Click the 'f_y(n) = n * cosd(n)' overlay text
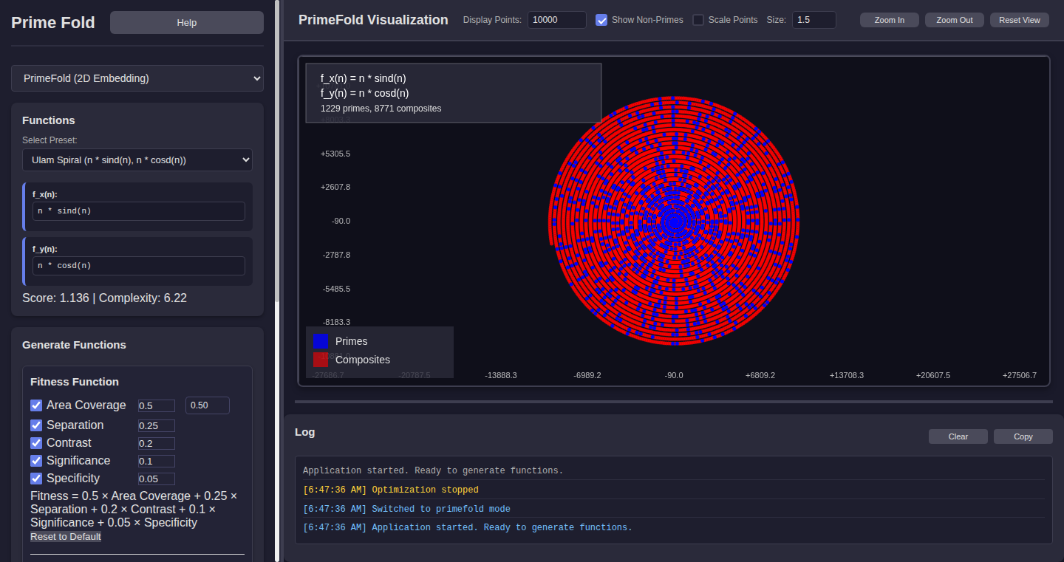The image size is (1064, 562). point(365,93)
